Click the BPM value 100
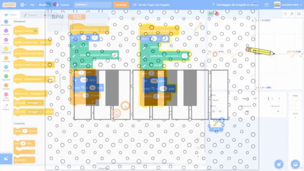This screenshot has height=171, width=304. point(77,17)
